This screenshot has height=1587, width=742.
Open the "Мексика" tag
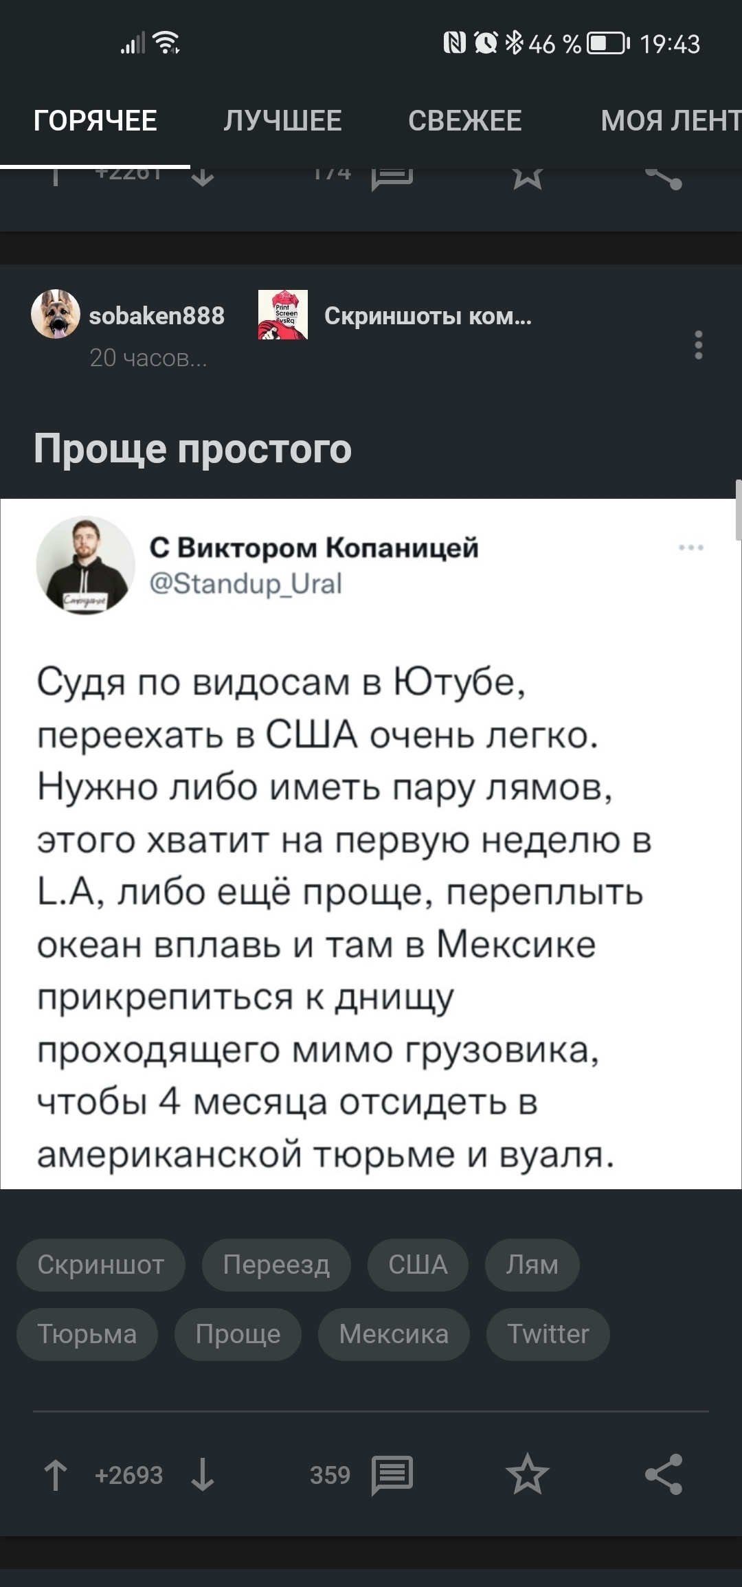pos(394,1334)
